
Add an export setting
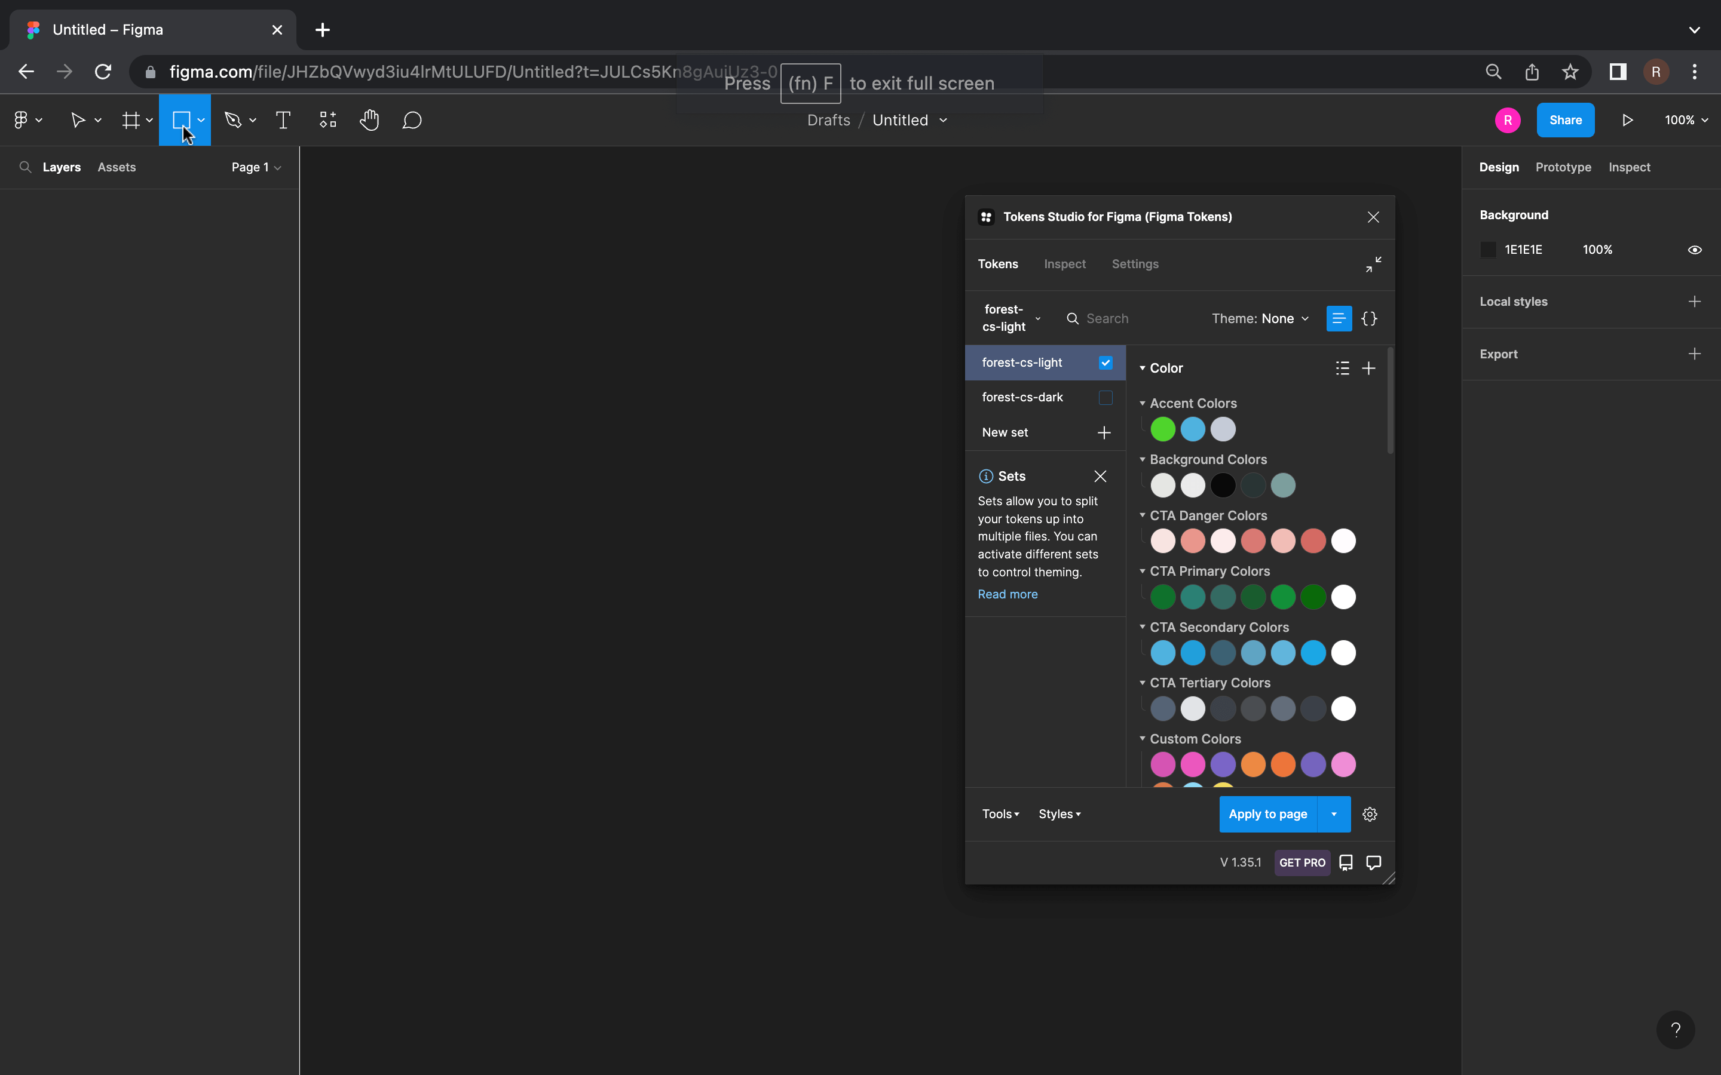[1695, 354]
